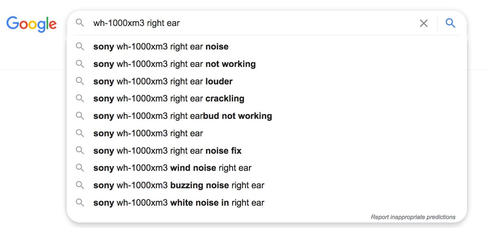This screenshot has width=490, height=228.
Task: Click magnifier icon beside "white noise in right ear"
Action: point(80,202)
